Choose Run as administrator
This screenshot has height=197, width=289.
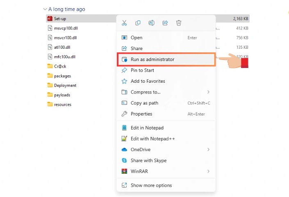pyautogui.click(x=166, y=59)
